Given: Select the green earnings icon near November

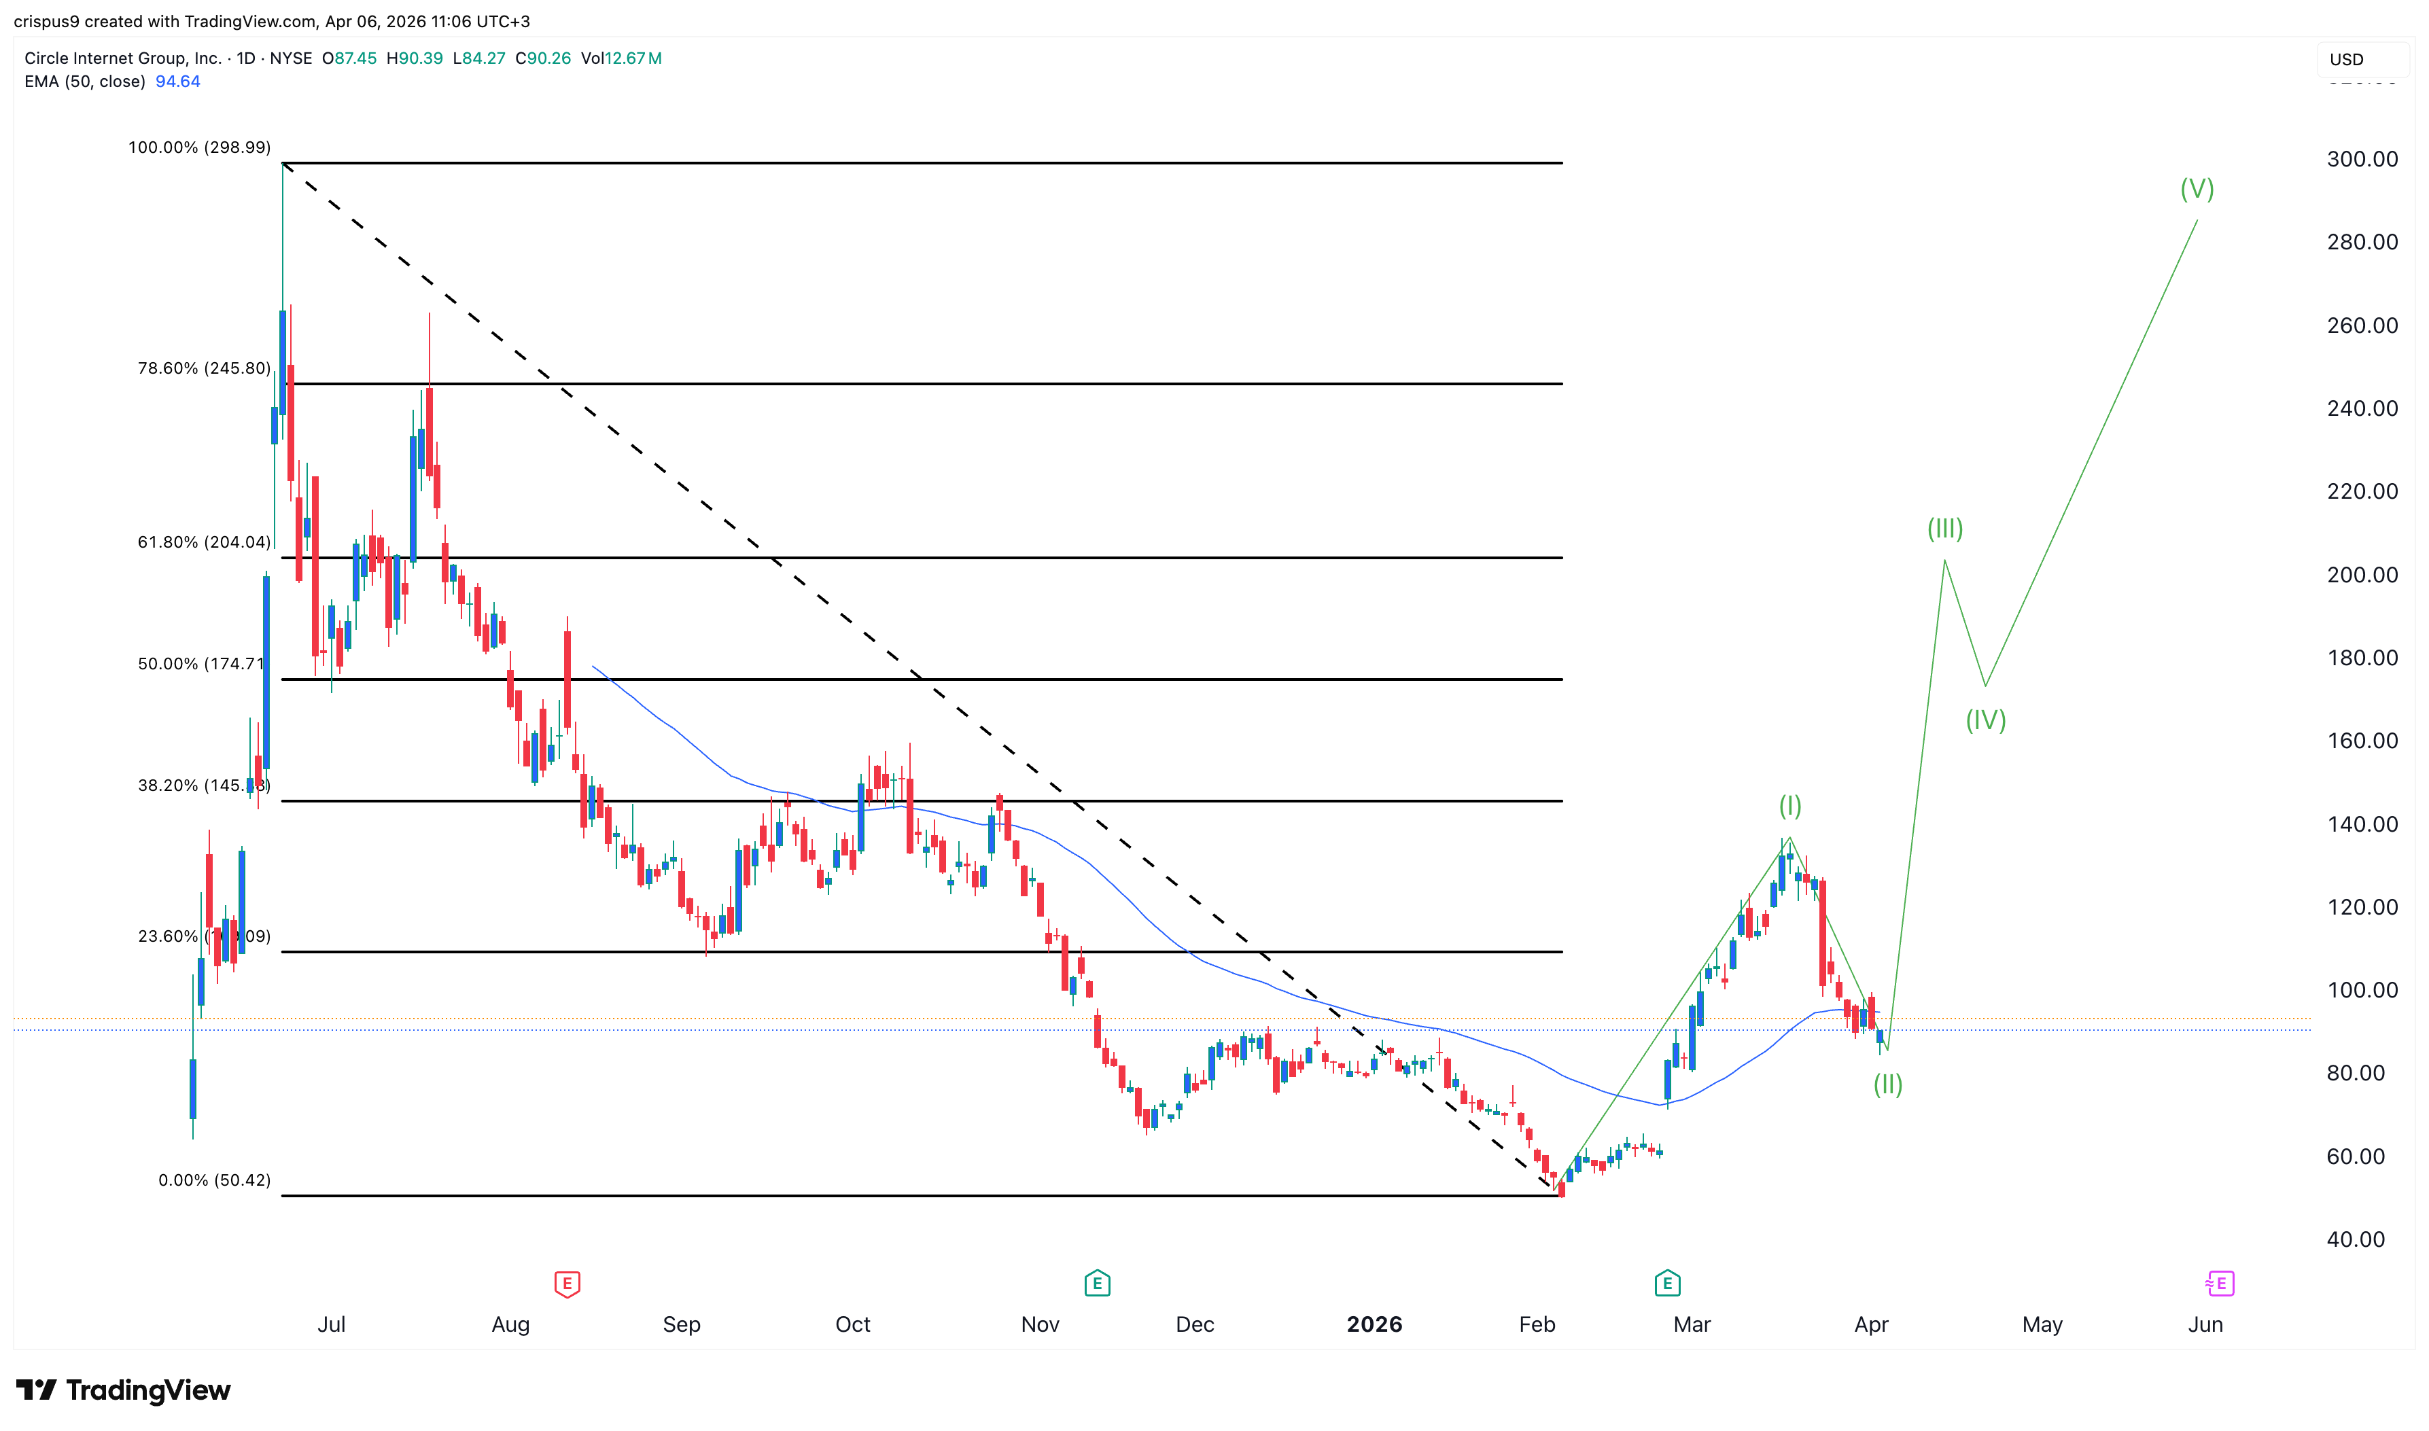Looking at the screenshot, I should [x=1096, y=1284].
